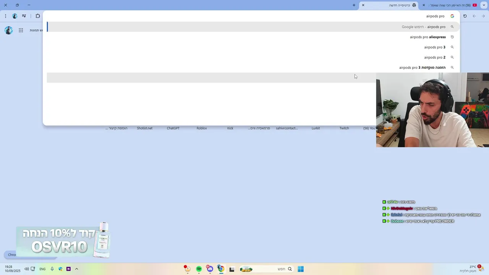Open the black app icon on taskbar
This screenshot has width=489, height=275.
[232, 269]
